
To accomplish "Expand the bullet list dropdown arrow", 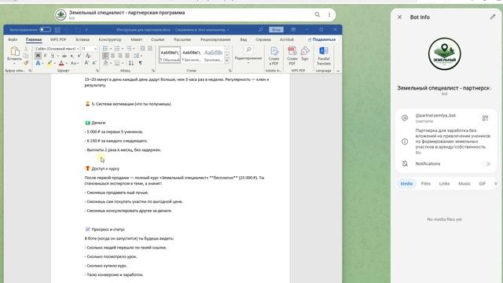I will tap(110, 49).
